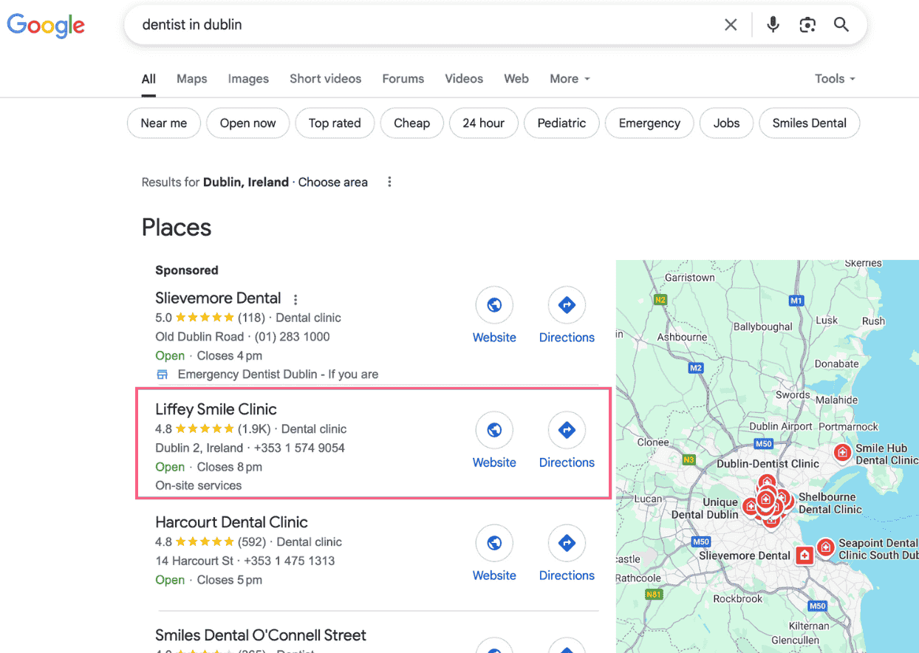The height and width of the screenshot is (653, 919).
Task: Go to Google logo homepage
Action: tap(46, 25)
